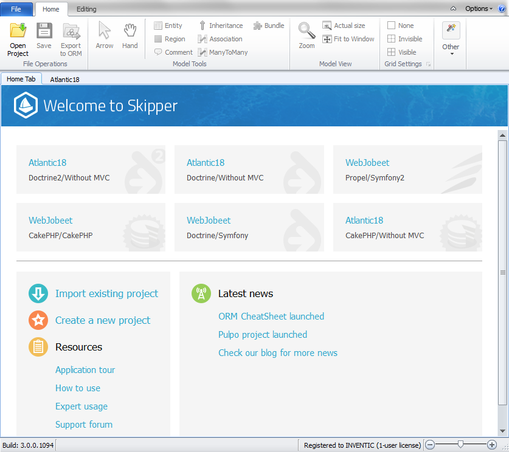This screenshot has width=509, height=452.
Task: Click the Create a new project link
Action: click(103, 320)
